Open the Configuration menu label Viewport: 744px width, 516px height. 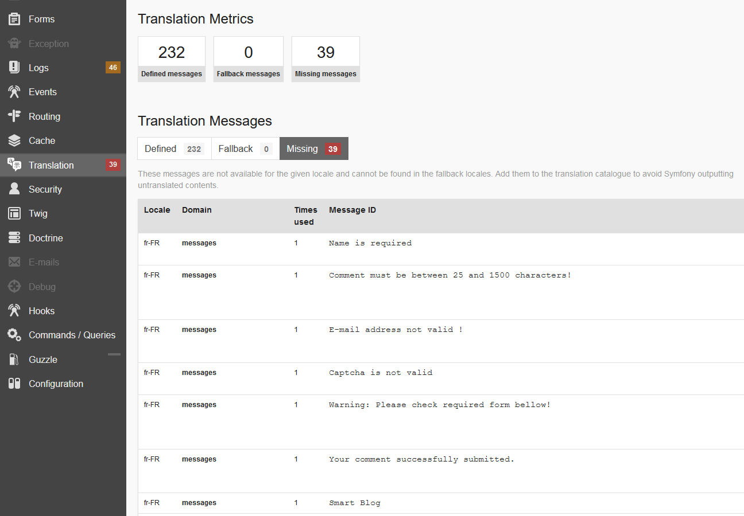click(56, 384)
